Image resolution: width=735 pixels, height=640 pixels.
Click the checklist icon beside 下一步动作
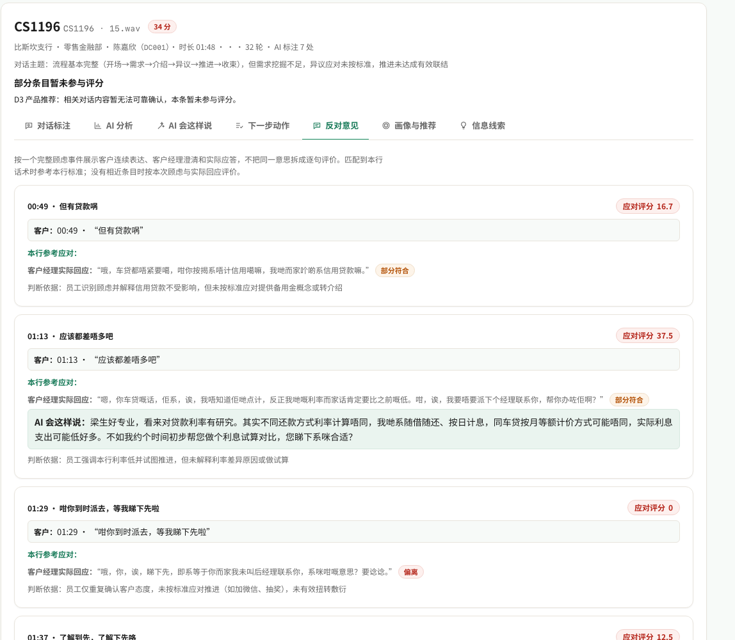point(239,125)
